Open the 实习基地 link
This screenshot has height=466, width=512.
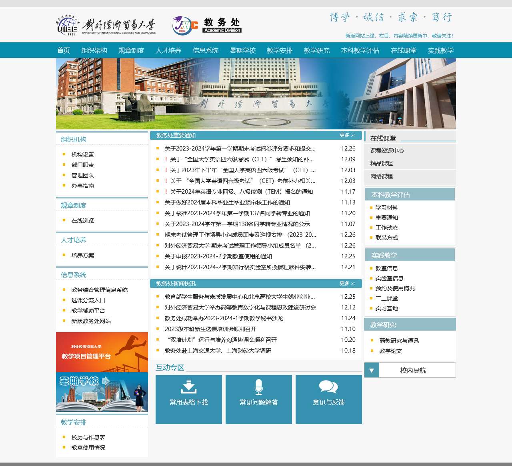coord(387,308)
